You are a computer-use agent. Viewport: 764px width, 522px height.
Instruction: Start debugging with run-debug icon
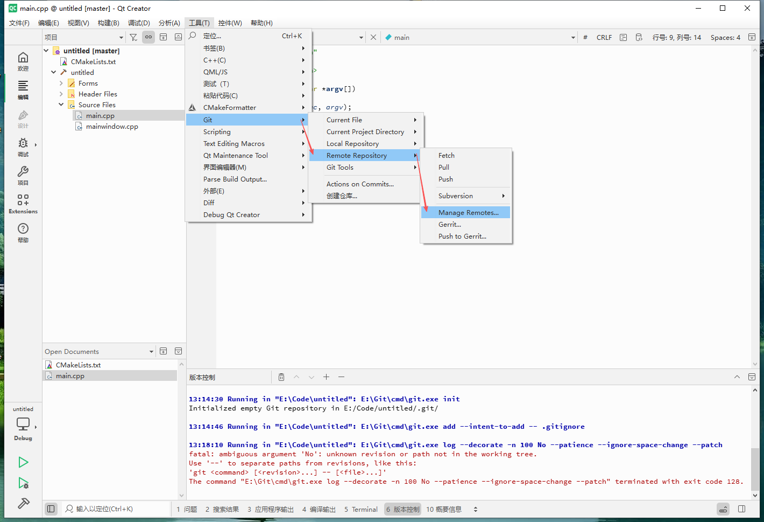tap(23, 483)
